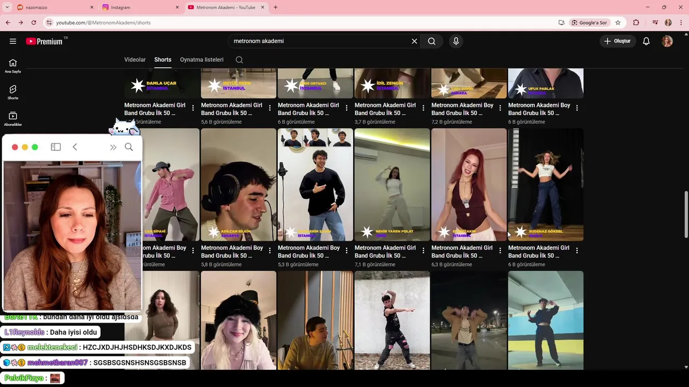Click Google'a Sor button in address bar

tap(589, 23)
